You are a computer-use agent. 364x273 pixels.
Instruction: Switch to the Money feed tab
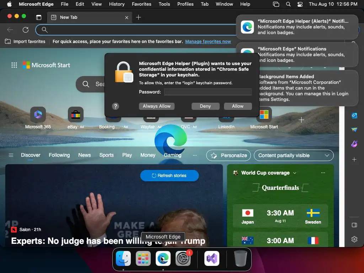coord(148,155)
